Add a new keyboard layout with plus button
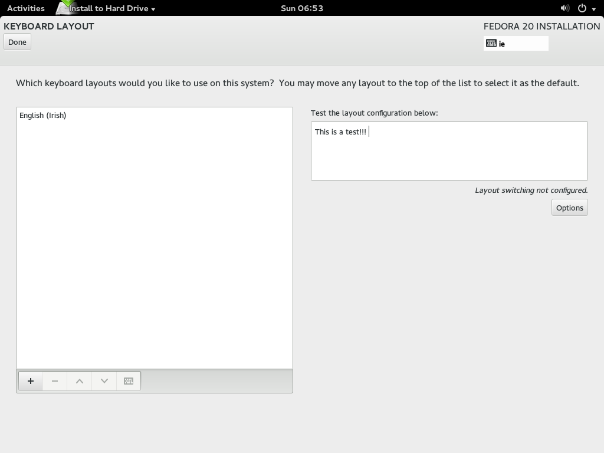The width and height of the screenshot is (604, 453). pos(31,381)
